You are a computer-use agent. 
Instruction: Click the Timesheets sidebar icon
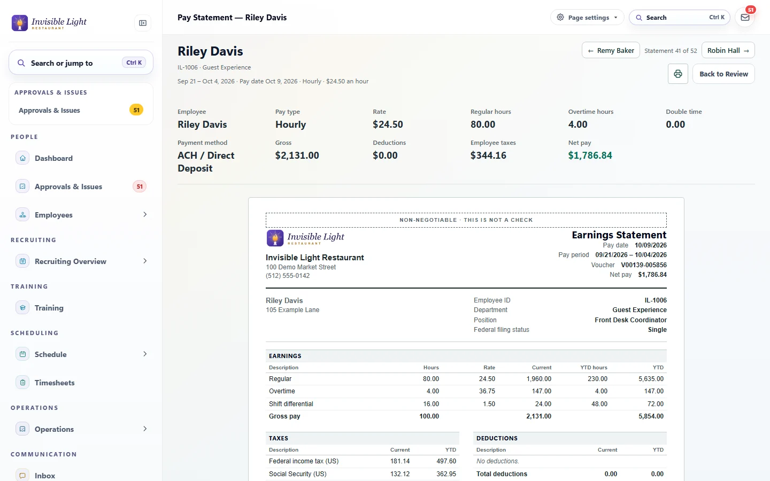[22, 383]
